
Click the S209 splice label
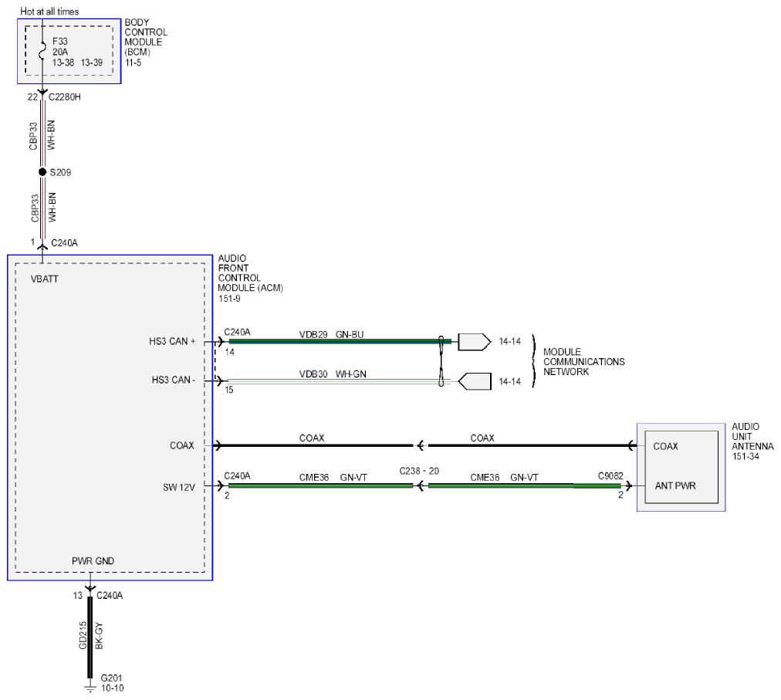tap(60, 172)
